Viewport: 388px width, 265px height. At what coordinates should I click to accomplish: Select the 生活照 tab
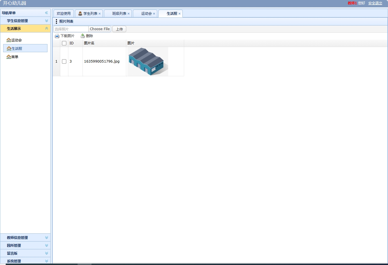click(171, 14)
